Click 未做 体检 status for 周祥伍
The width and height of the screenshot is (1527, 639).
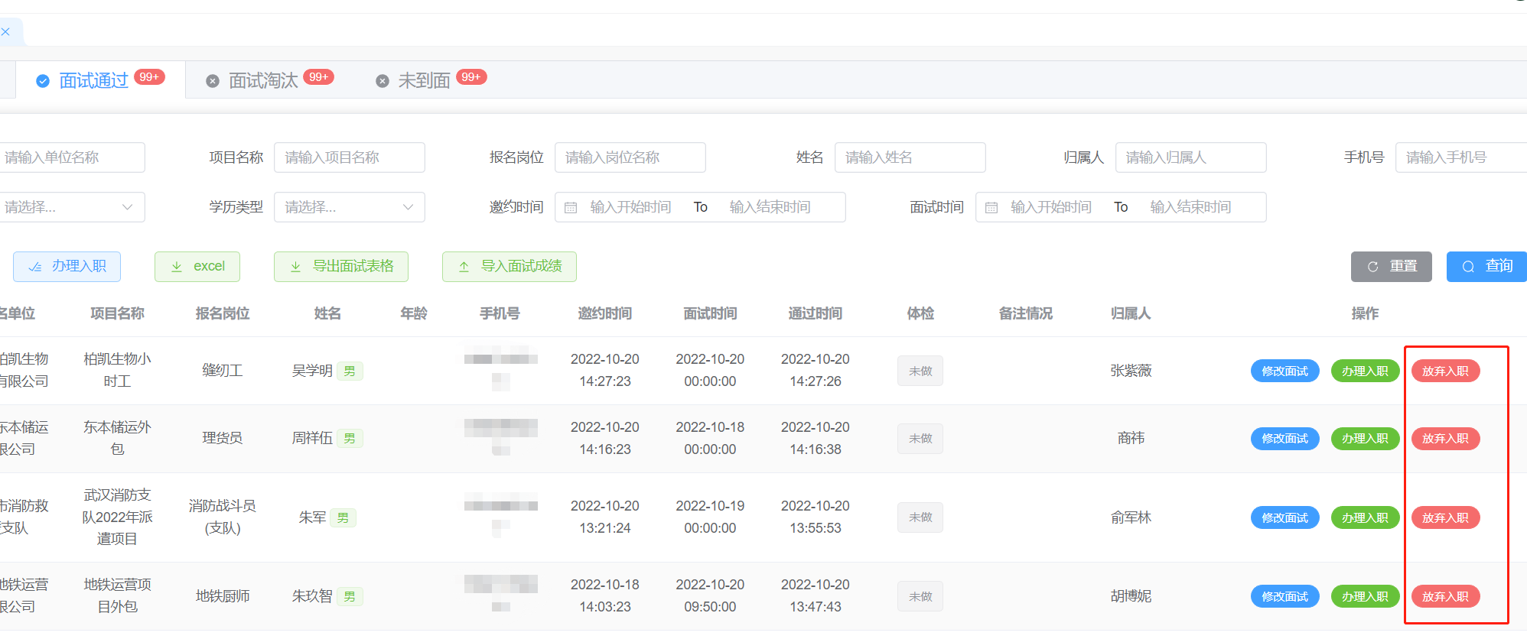coord(920,439)
